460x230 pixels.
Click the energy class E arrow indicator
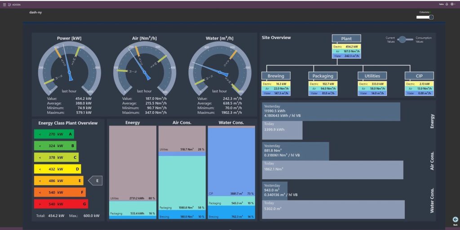pos(96,181)
